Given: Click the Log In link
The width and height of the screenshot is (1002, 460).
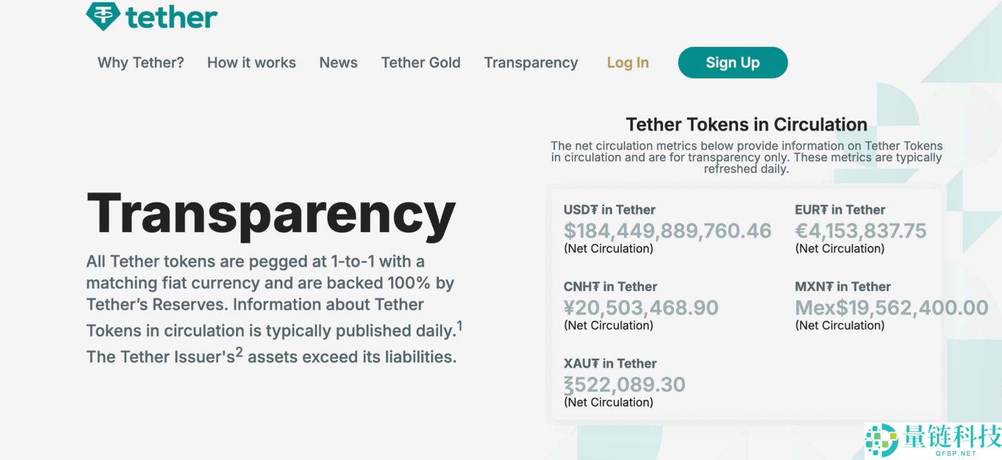Looking at the screenshot, I should 628,62.
